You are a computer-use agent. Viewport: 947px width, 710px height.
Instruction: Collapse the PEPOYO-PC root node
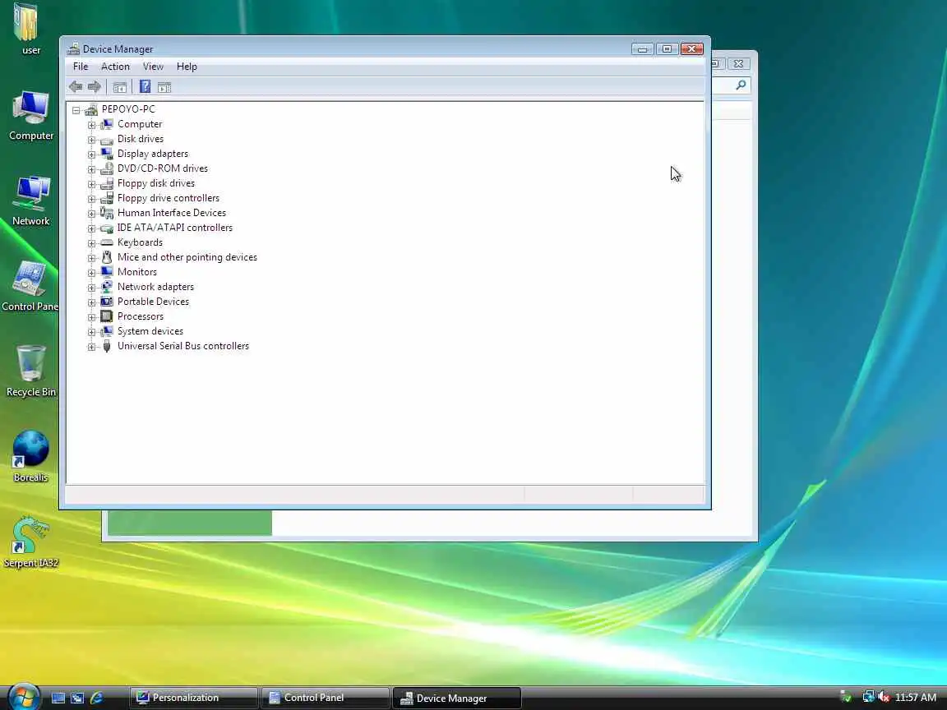76,110
